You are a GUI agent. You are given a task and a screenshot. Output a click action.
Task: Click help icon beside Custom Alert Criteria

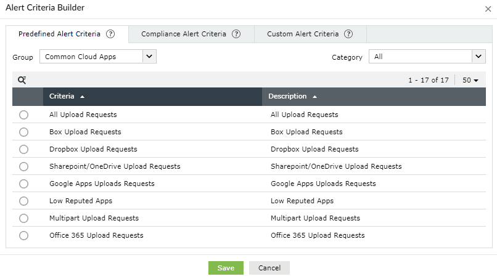coord(348,34)
